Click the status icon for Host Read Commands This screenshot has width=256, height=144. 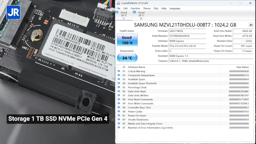[119, 99]
